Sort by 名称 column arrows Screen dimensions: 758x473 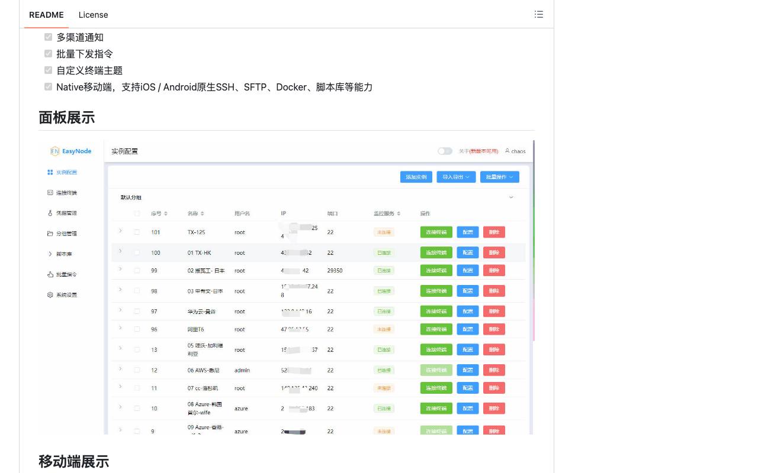[203, 213]
